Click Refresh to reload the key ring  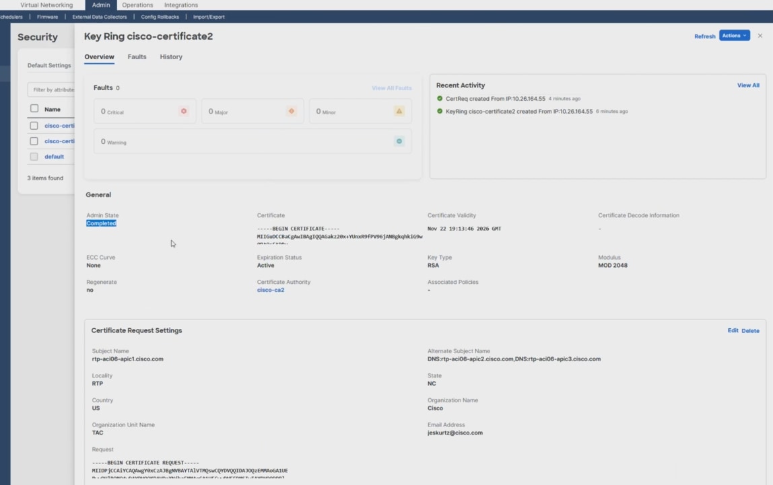pyautogui.click(x=704, y=36)
